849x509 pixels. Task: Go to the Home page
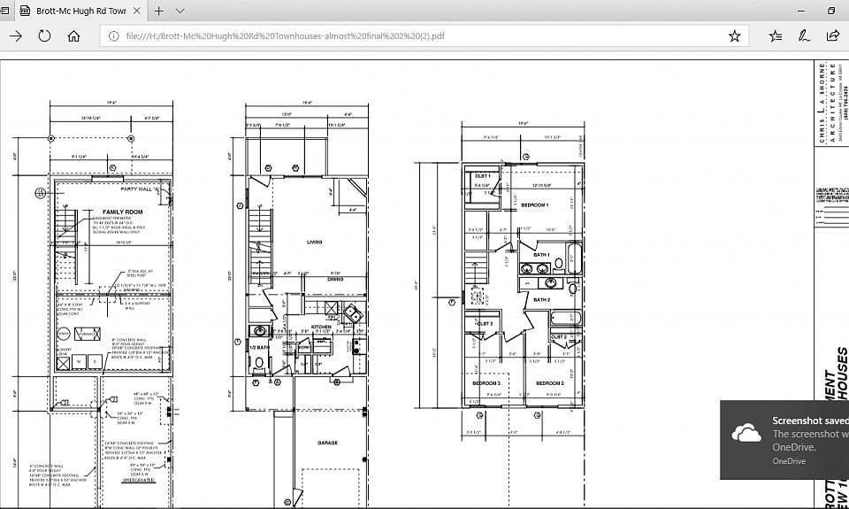pos(73,36)
